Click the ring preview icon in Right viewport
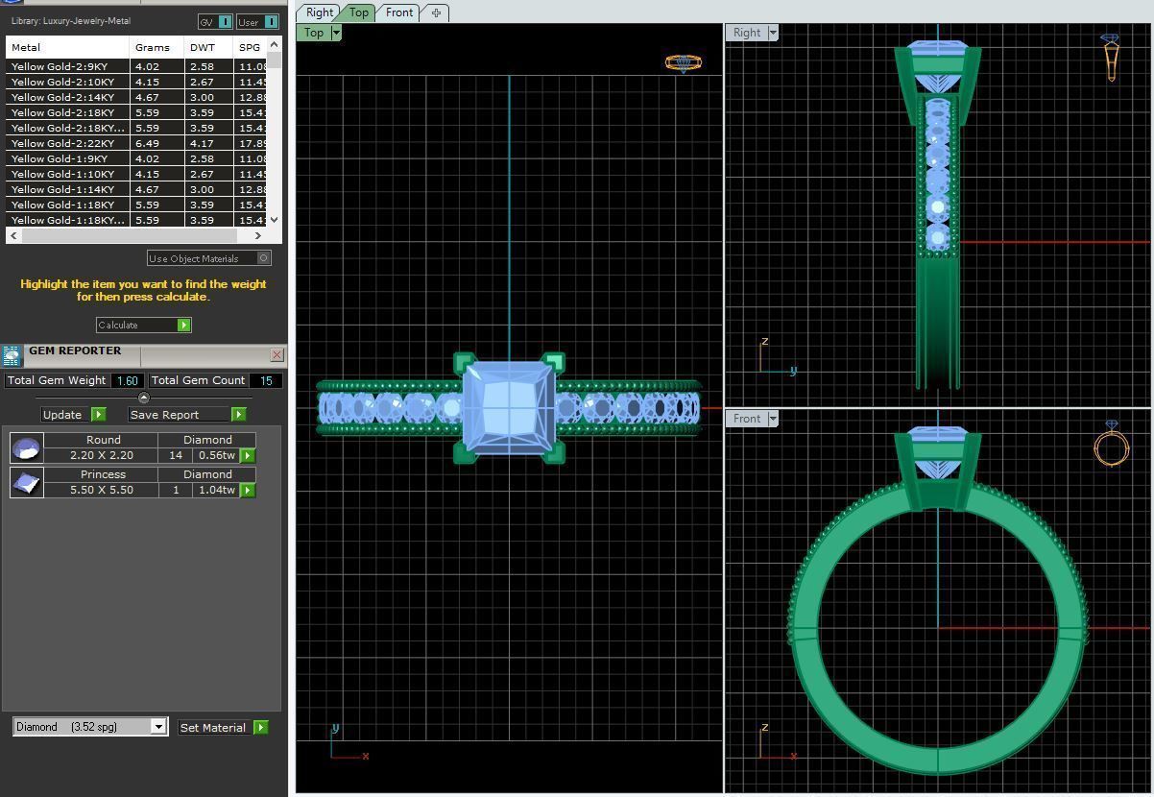The height and width of the screenshot is (797, 1154). point(1111,58)
